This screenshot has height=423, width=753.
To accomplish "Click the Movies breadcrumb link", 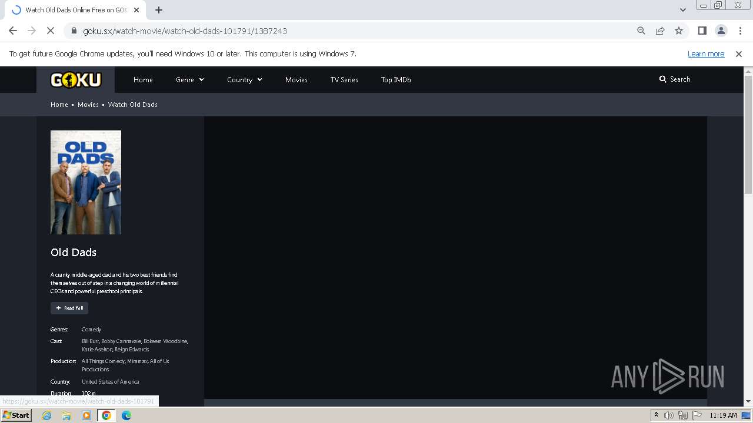I will pos(88,105).
